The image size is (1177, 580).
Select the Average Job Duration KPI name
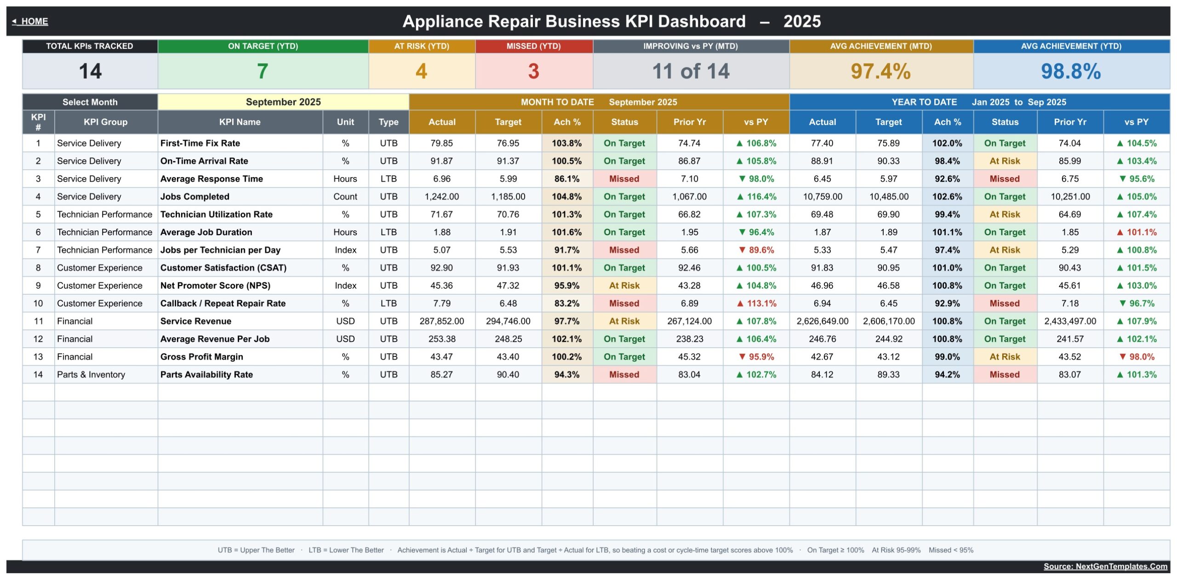[x=240, y=232]
